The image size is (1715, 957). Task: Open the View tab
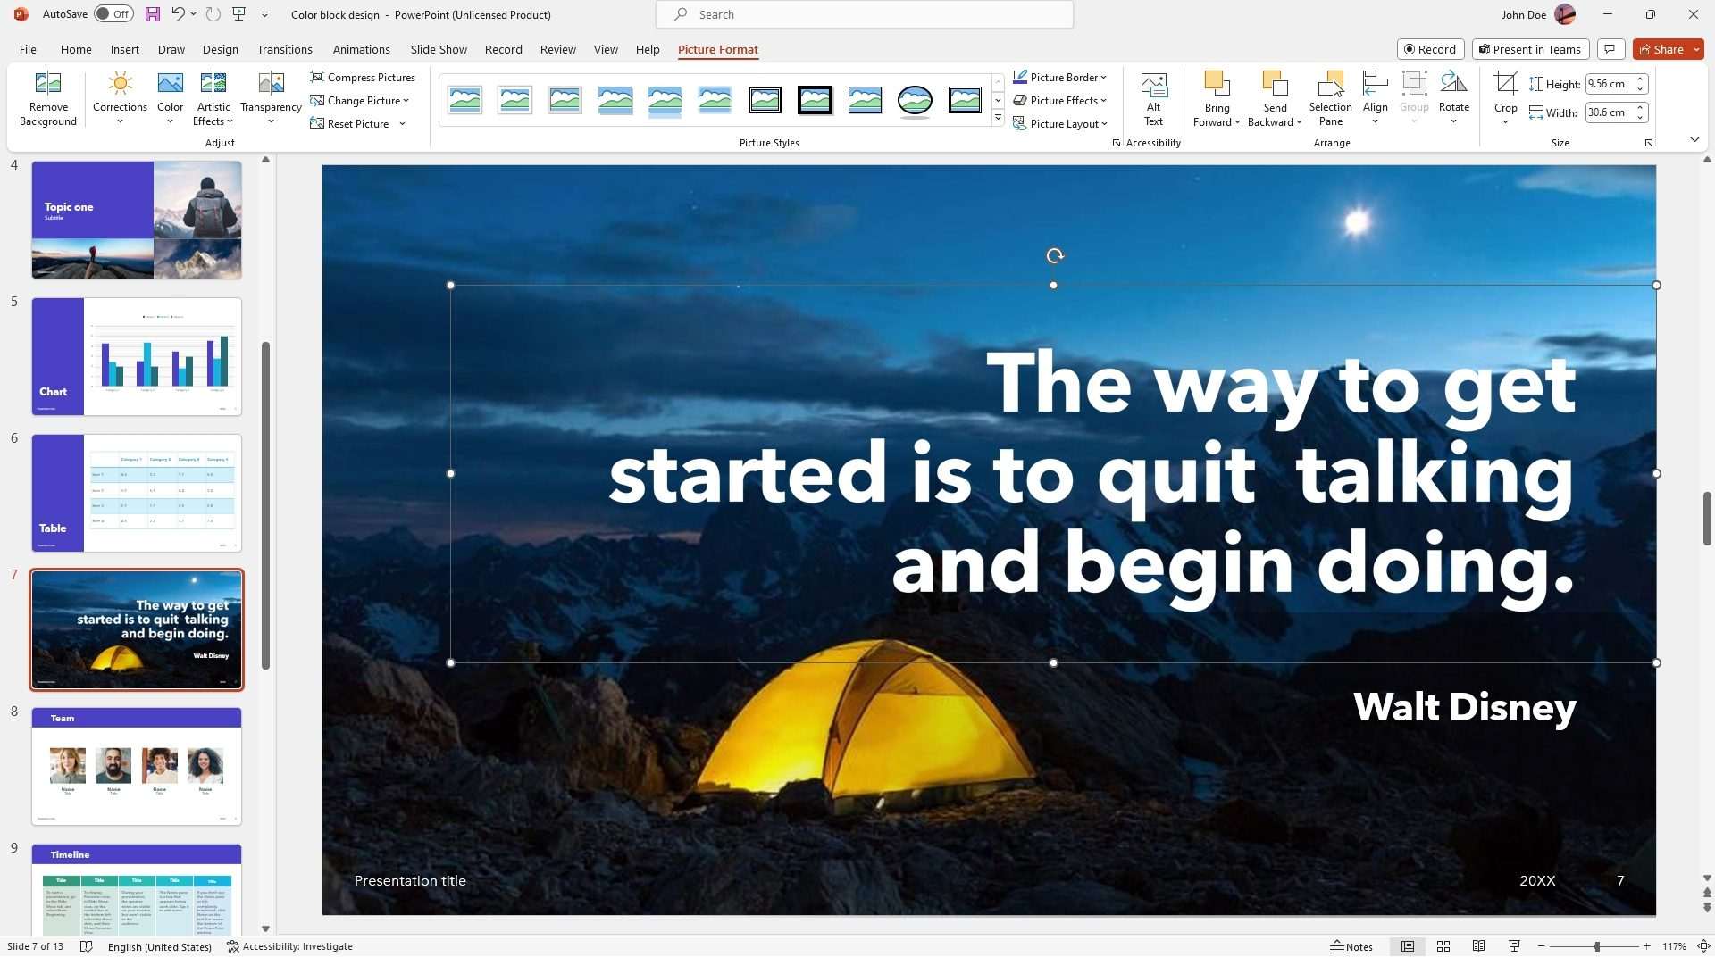(x=605, y=49)
